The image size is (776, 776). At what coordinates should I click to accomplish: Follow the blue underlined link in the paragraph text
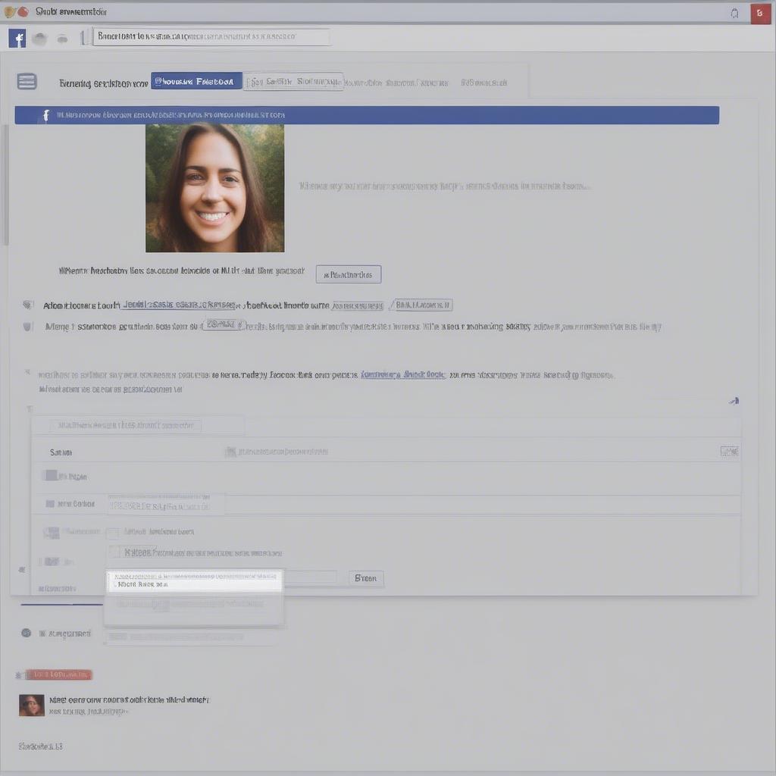click(403, 374)
